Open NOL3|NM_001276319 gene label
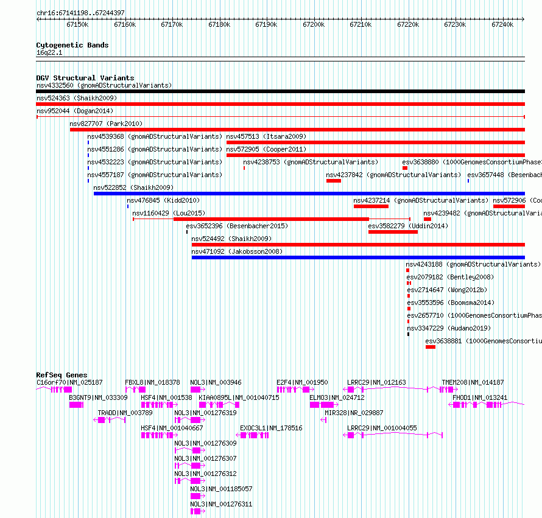Screen dimensions: 542x518 click(205, 413)
